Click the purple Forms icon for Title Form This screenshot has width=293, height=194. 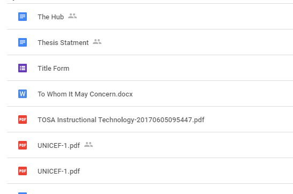point(23,68)
